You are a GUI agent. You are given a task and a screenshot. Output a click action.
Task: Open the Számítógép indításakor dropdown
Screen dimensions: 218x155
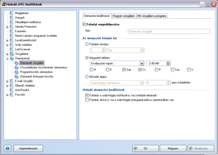click(142, 83)
